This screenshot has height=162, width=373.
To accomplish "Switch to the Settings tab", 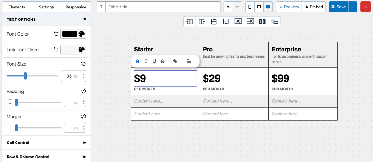I will pyautogui.click(x=46, y=7).
